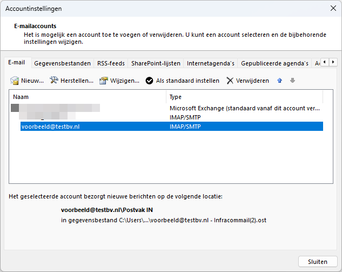Click the Naam column header

coord(88,97)
